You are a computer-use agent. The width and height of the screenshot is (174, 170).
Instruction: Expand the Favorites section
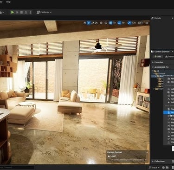tap(153, 62)
